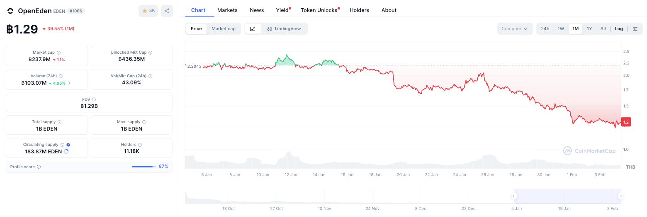
Task: Open the Chart tab
Action: click(x=198, y=10)
